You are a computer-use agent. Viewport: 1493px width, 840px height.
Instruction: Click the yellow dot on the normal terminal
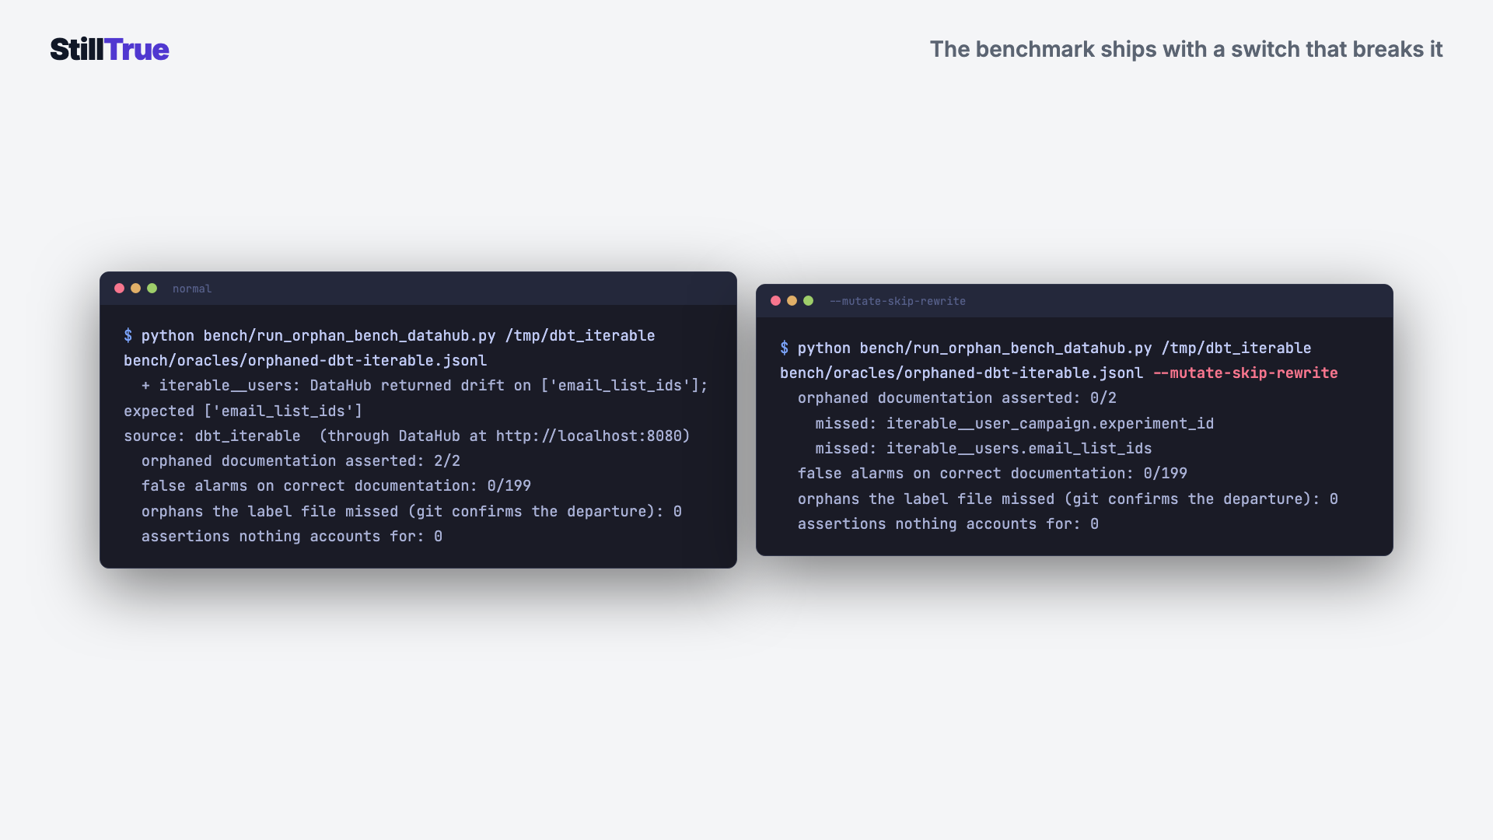(135, 288)
